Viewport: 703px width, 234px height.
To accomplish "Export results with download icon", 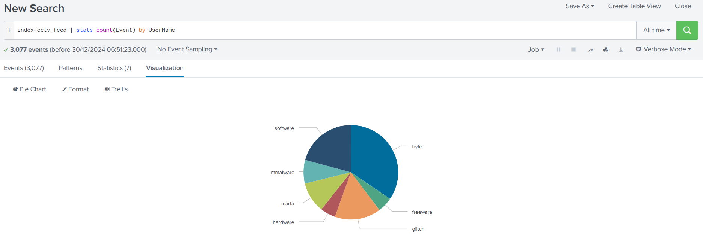I will point(621,50).
